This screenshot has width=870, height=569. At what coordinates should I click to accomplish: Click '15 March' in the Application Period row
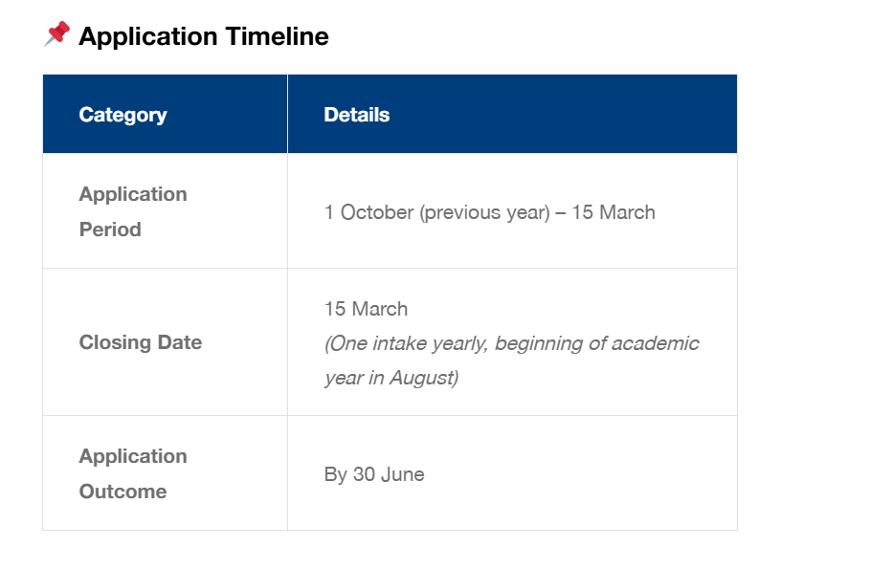(613, 212)
